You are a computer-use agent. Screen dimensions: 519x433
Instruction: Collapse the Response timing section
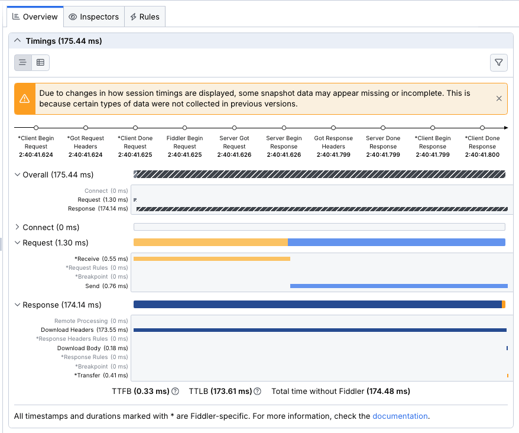point(17,305)
